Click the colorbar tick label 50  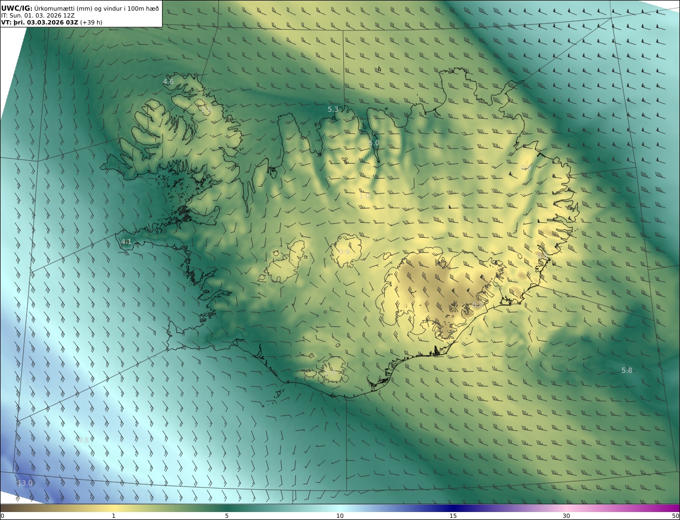pos(675,516)
